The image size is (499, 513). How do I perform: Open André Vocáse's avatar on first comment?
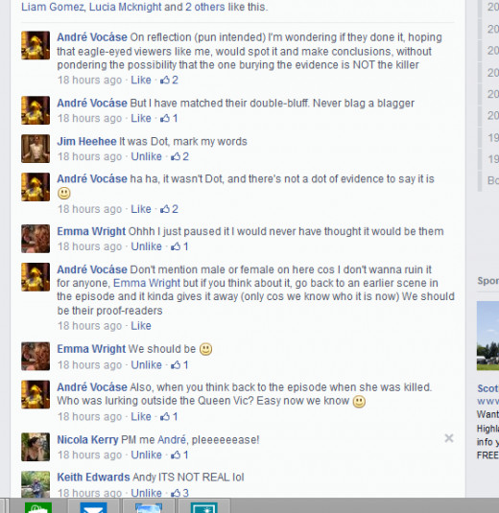tap(36, 45)
